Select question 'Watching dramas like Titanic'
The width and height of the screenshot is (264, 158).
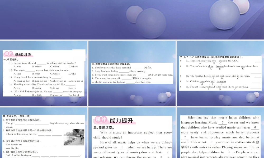pos(45,85)
